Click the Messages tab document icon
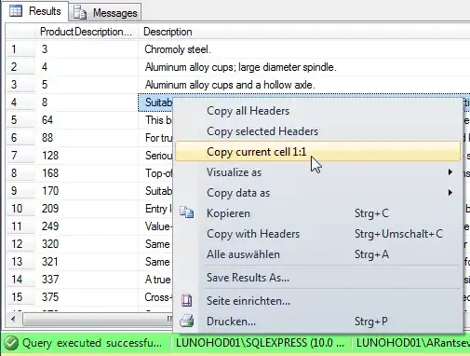Screen dimensions: 470x356 click(80, 12)
